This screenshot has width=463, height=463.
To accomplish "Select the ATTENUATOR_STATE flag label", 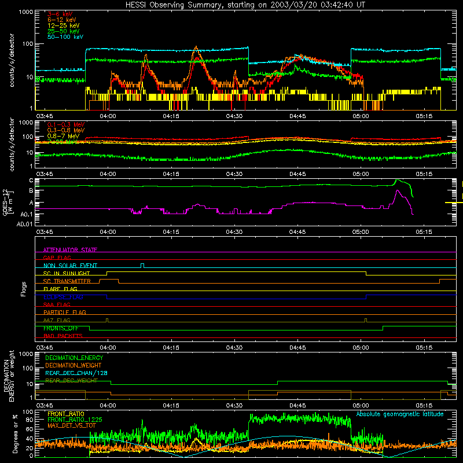I will [x=70, y=250].
